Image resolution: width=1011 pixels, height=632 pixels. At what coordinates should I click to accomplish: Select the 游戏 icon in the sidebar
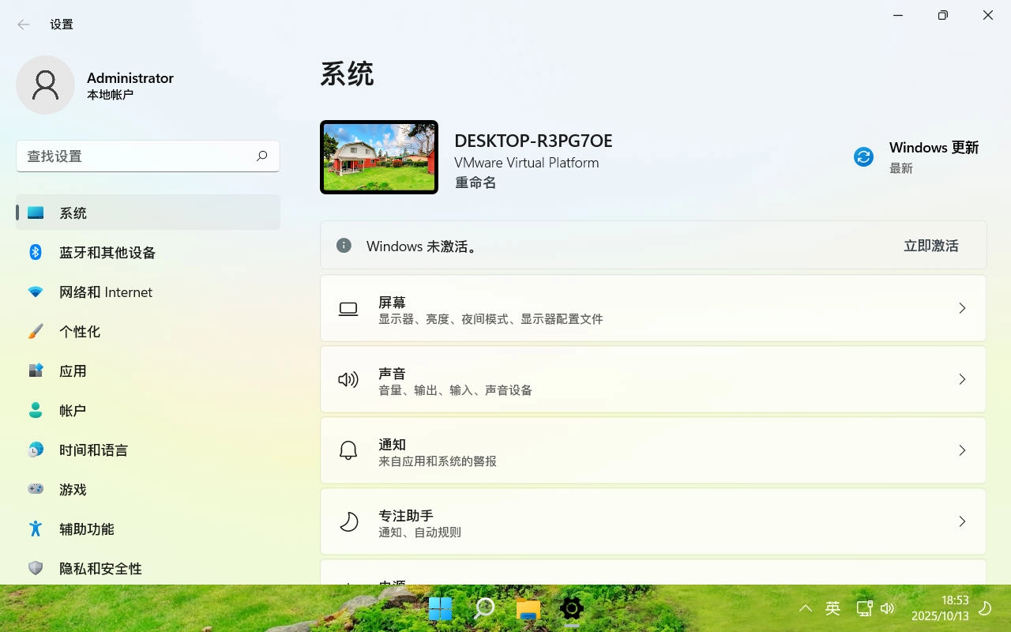pos(35,489)
